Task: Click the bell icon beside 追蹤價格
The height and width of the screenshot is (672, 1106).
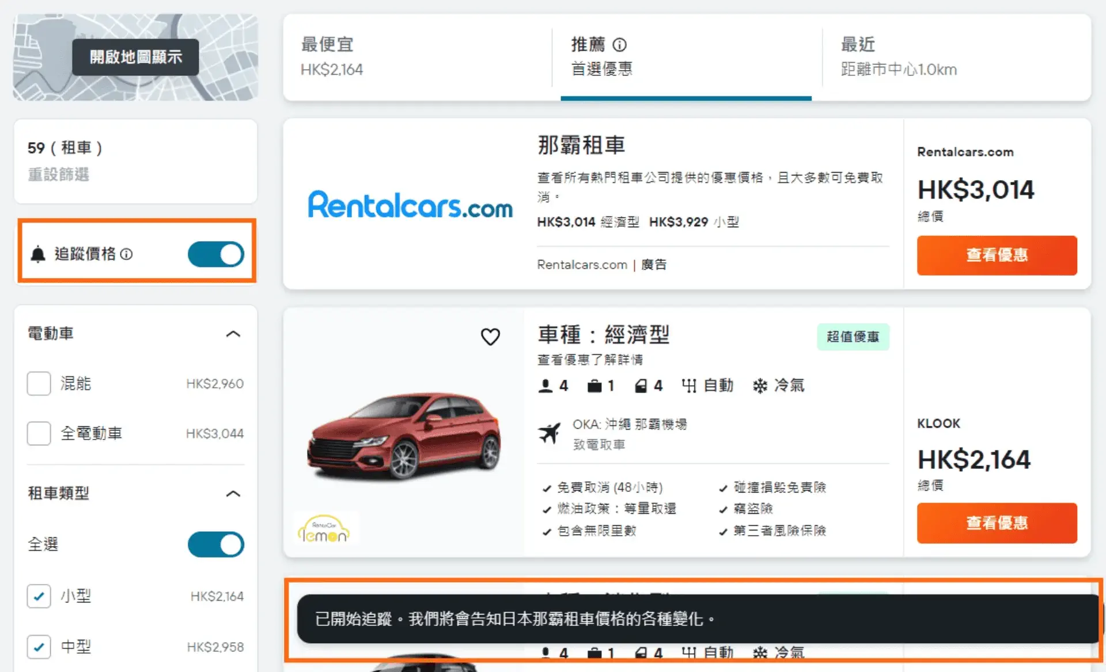Action: [x=38, y=254]
